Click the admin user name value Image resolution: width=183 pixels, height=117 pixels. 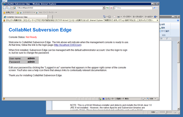[x=31, y=58]
